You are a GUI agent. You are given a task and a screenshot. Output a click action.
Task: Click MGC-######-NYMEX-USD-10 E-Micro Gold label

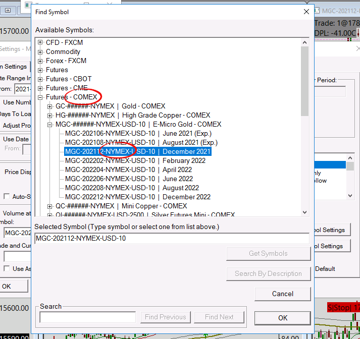point(138,124)
